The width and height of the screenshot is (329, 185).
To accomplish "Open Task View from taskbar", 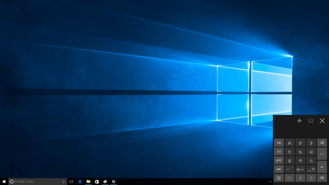I will pyautogui.click(x=71, y=182).
